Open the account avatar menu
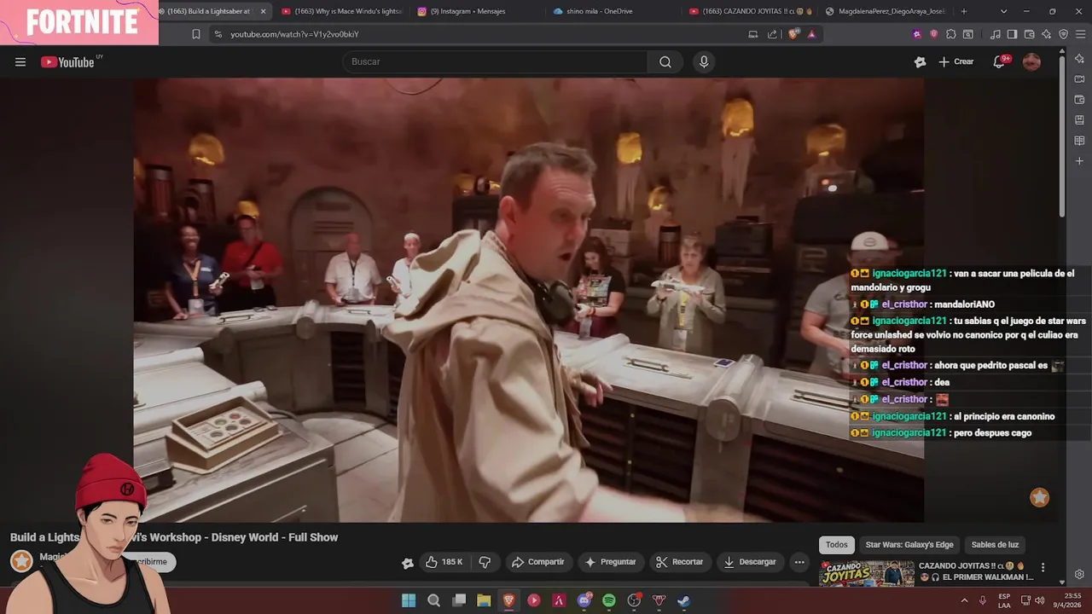The image size is (1092, 614). [1032, 61]
